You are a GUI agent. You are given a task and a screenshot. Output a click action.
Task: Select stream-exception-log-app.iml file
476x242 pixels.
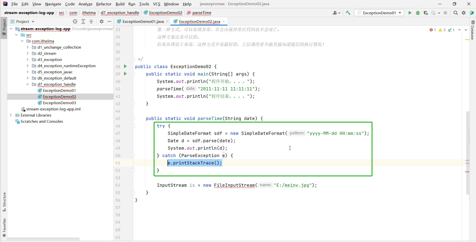(53, 109)
